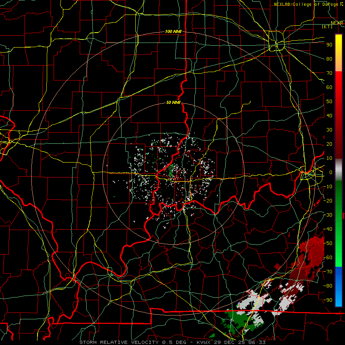Click the -30 value on velocity scale
Screen dimensions: 345x345
tap(328, 215)
